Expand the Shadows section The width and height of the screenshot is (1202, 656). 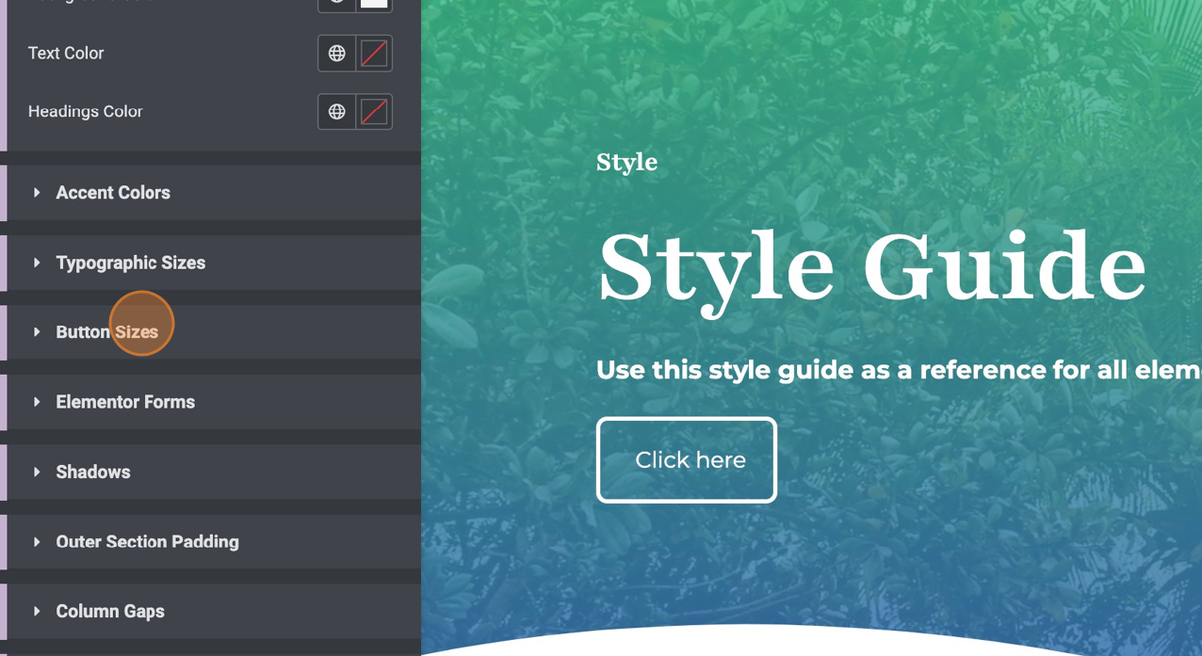point(214,472)
